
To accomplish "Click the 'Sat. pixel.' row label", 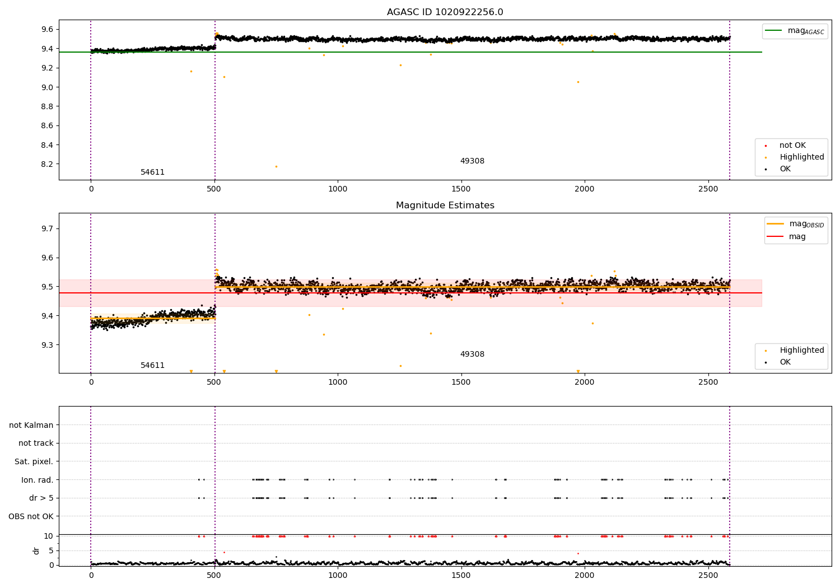I will 34,462.
